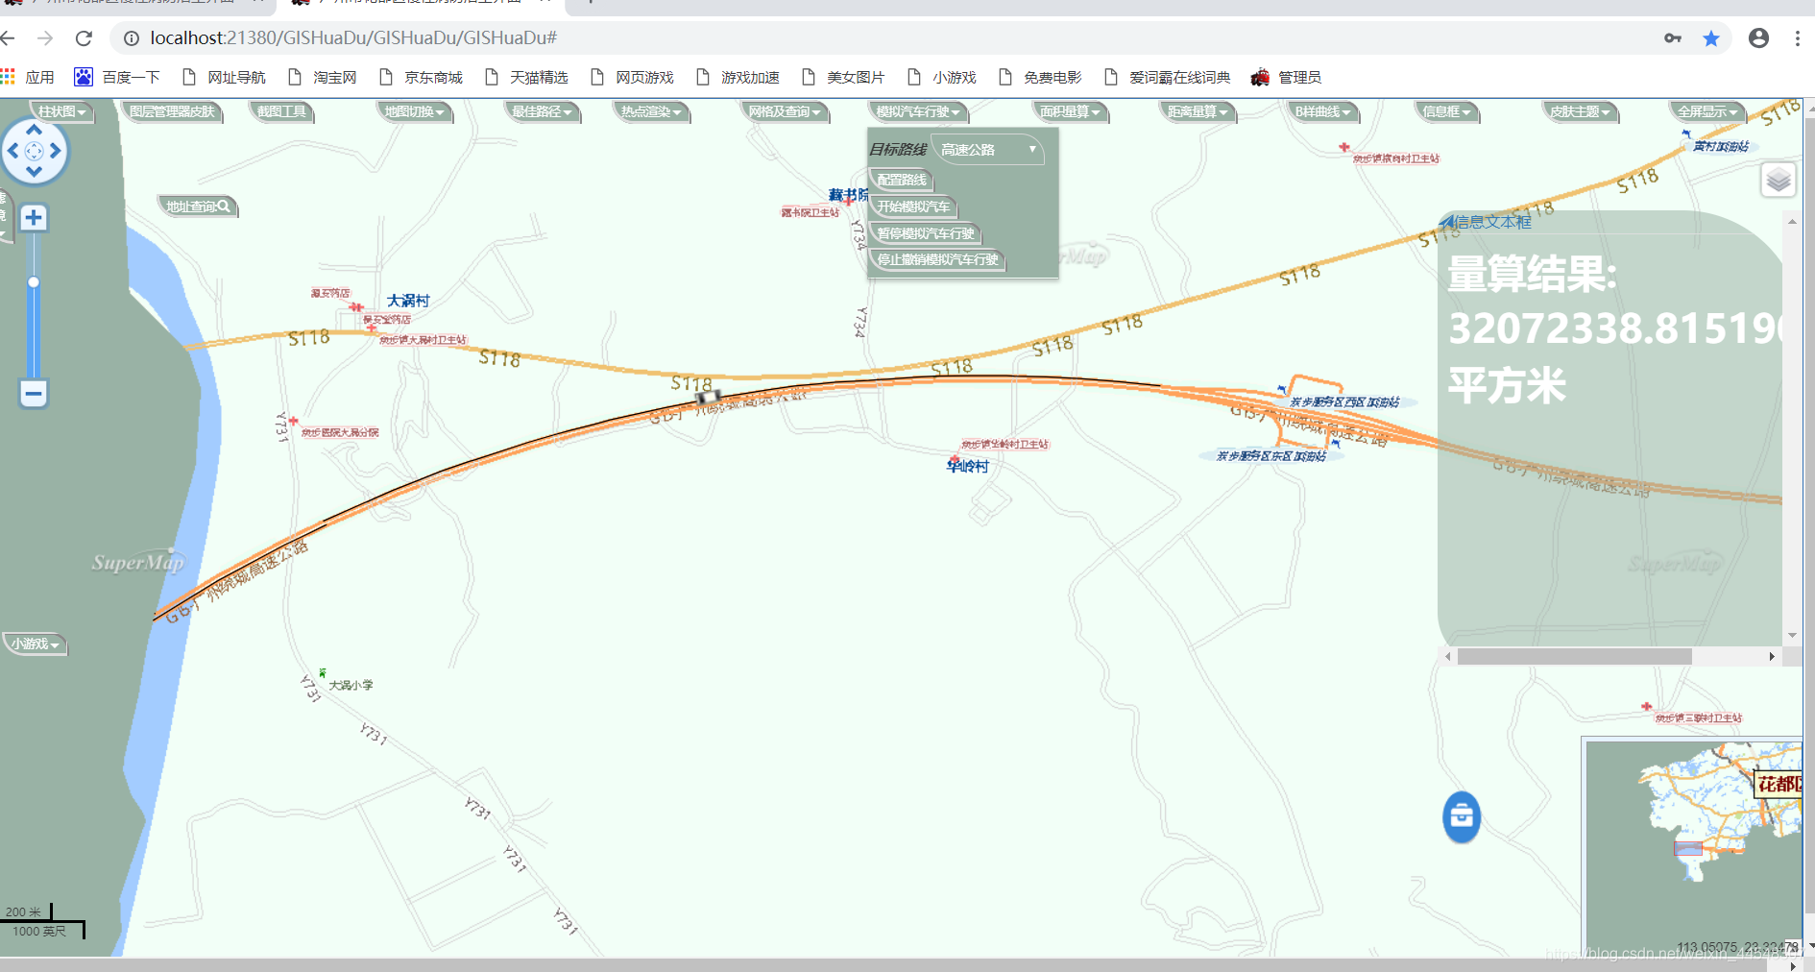The height and width of the screenshot is (972, 1815).
Task: Expand the 地图切换 dropdown
Action: [x=414, y=112]
